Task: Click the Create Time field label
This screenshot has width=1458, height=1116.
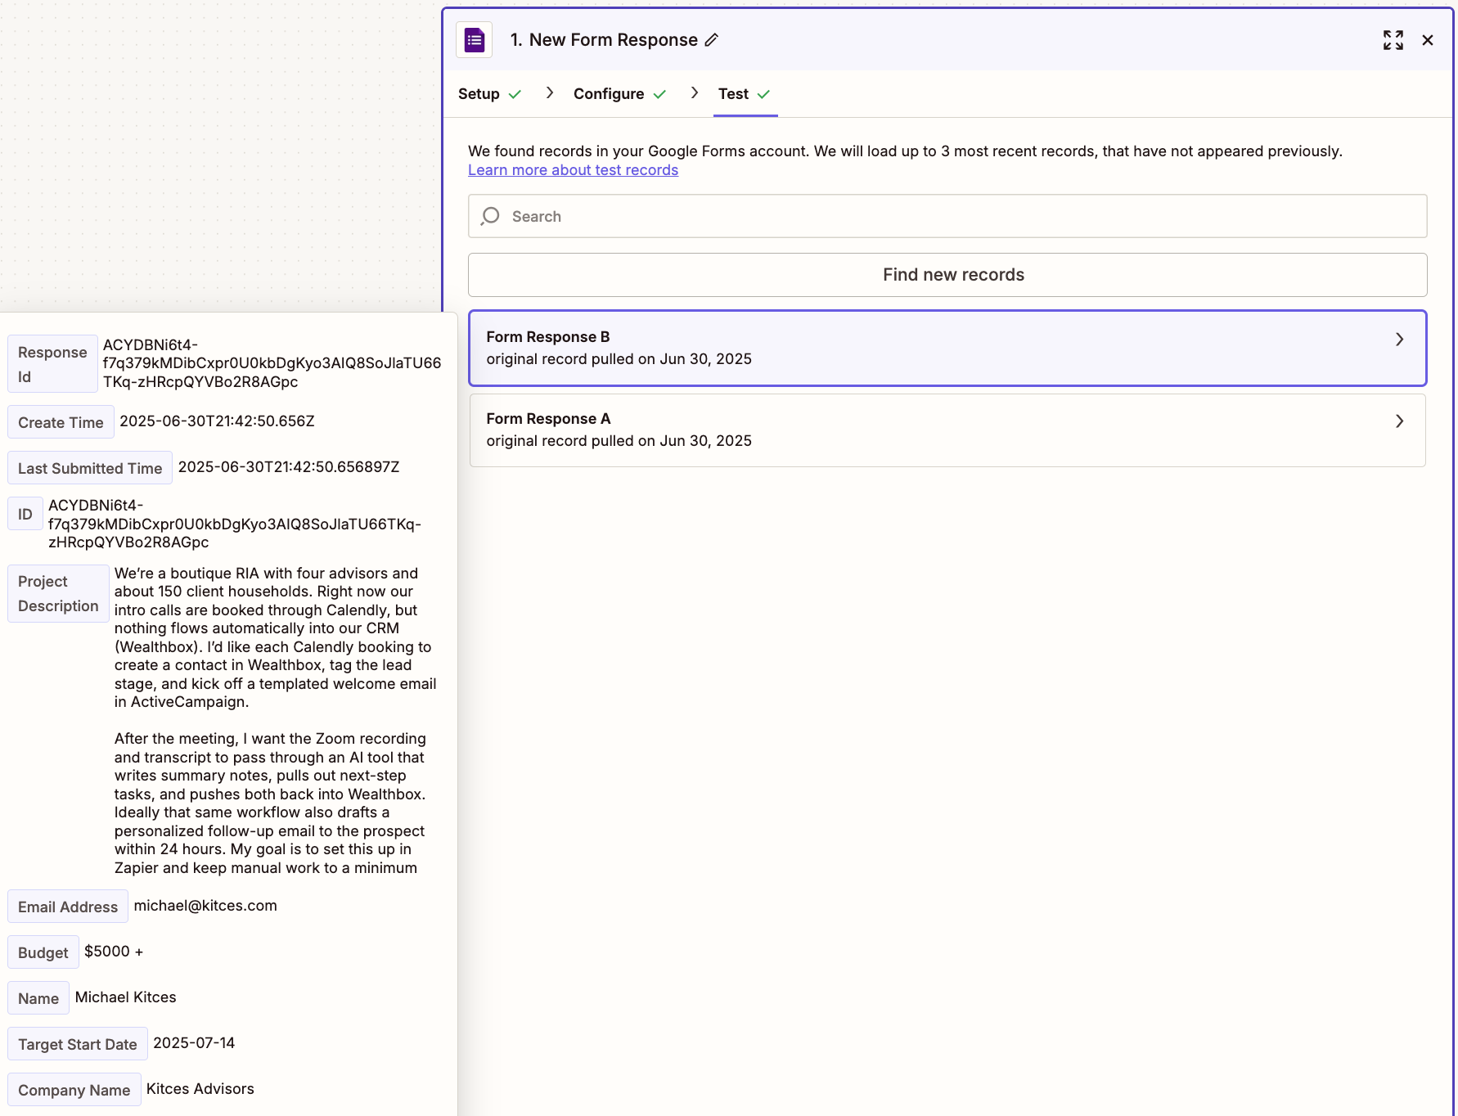Action: 61,422
